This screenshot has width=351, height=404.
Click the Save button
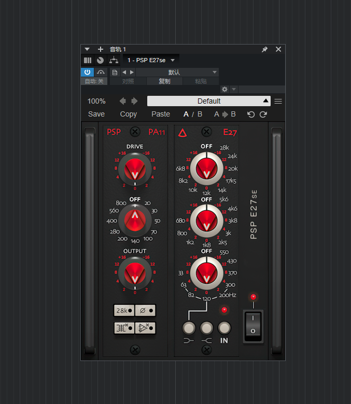[96, 114]
